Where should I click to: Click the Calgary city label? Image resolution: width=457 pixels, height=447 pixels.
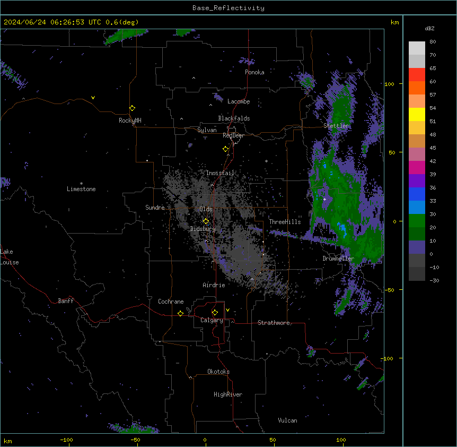(212, 320)
